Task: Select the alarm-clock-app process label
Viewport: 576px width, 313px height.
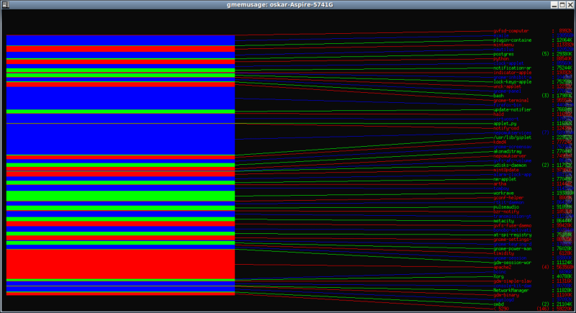Action: click(512, 175)
